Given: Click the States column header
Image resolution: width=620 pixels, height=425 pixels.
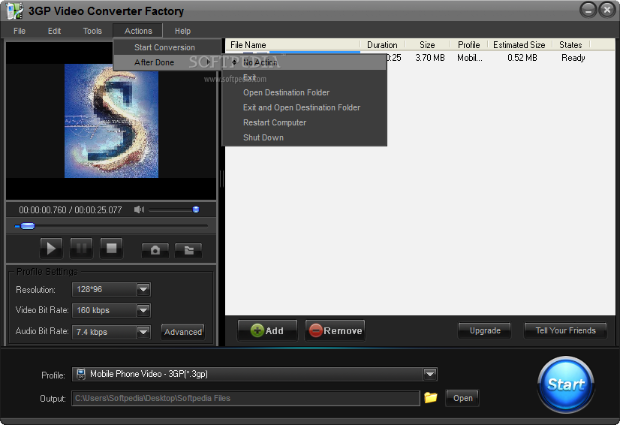Looking at the screenshot, I should point(570,45).
